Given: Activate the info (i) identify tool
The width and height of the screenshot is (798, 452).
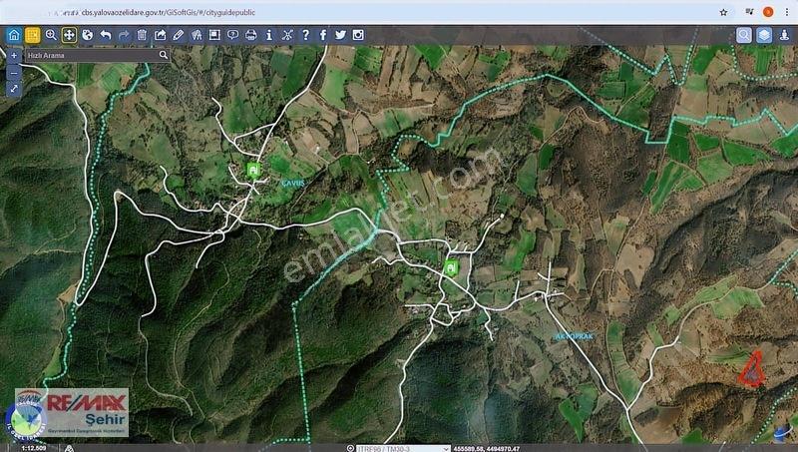Looking at the screenshot, I should point(269,35).
